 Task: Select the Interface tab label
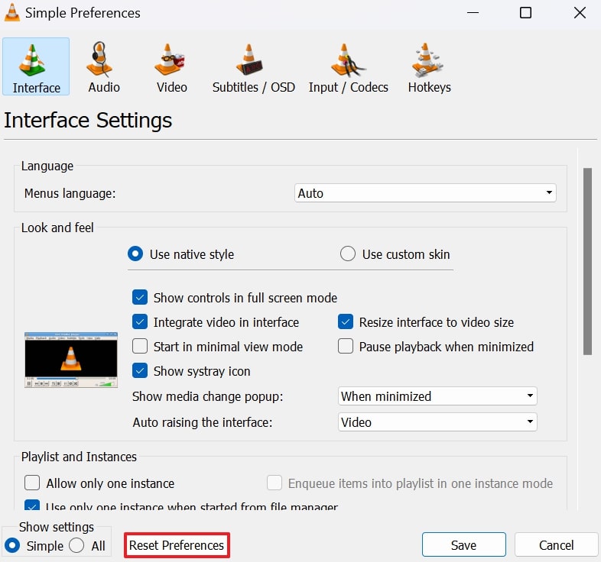[37, 88]
